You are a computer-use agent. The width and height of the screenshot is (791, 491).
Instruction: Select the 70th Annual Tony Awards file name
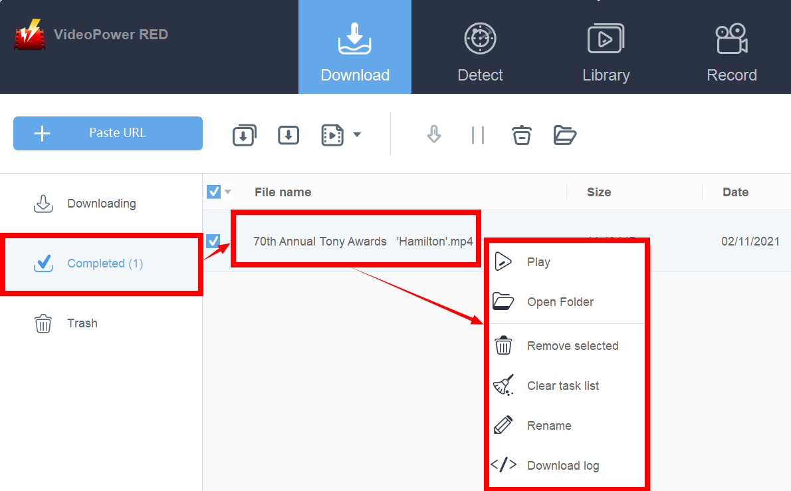pos(363,242)
